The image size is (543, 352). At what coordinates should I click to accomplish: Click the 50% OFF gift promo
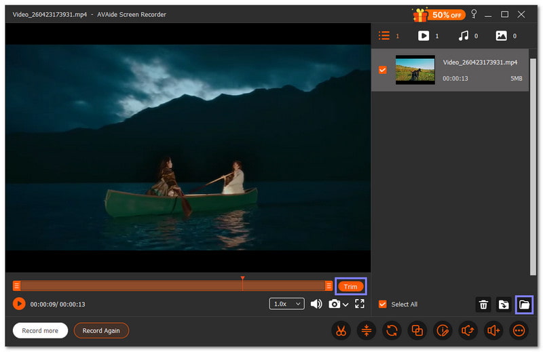[438, 14]
